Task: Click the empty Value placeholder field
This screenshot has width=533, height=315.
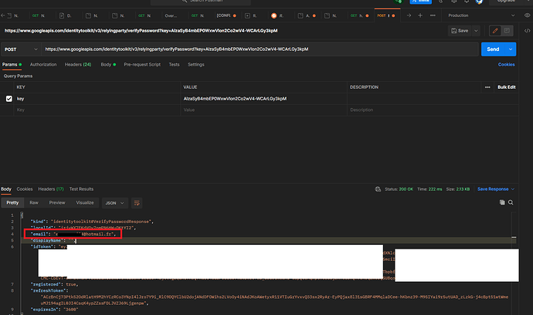Action: pyautogui.click(x=263, y=110)
